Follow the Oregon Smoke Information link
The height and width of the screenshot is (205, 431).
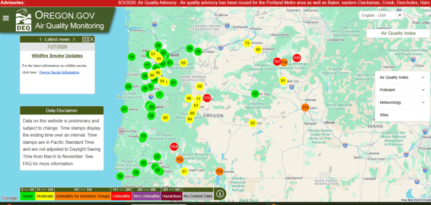[x=59, y=72]
